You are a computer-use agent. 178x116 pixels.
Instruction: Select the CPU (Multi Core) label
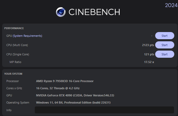tap(17, 45)
